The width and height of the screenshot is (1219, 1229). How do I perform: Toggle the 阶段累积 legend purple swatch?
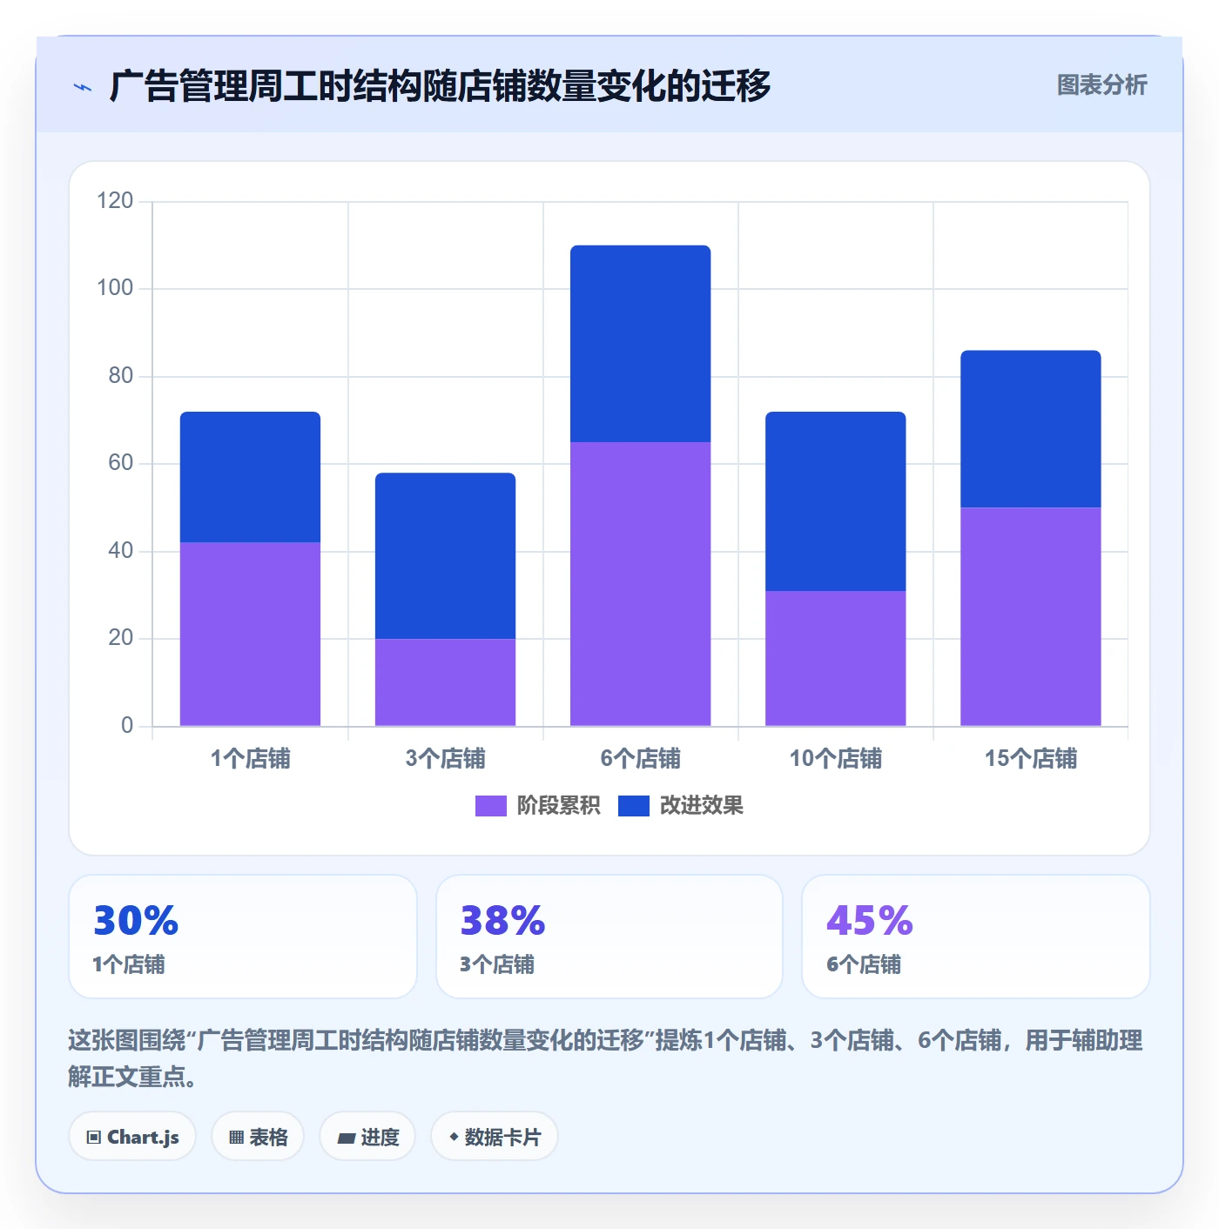pos(490,806)
